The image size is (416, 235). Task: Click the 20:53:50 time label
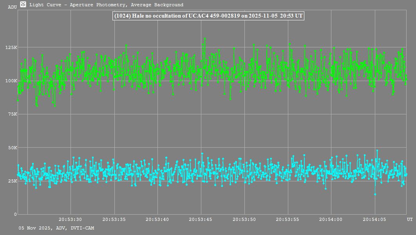(x=244, y=220)
